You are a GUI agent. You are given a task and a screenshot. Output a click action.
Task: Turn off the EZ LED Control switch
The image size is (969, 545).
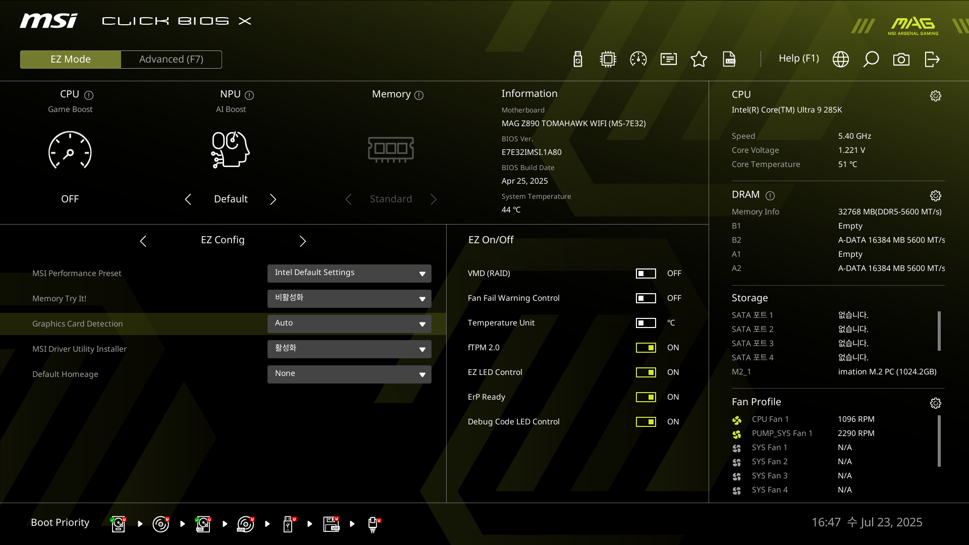tap(645, 372)
